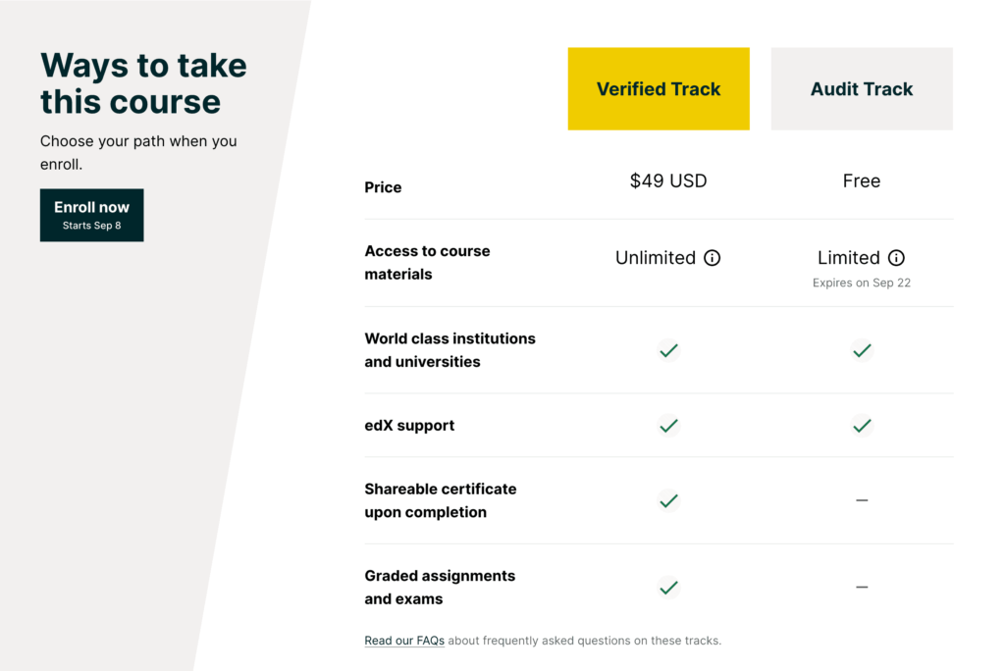Screen dimensions: 1005x671
Task: Click Verified Track checkmark for Shareable certificate
Action: tap(668, 500)
